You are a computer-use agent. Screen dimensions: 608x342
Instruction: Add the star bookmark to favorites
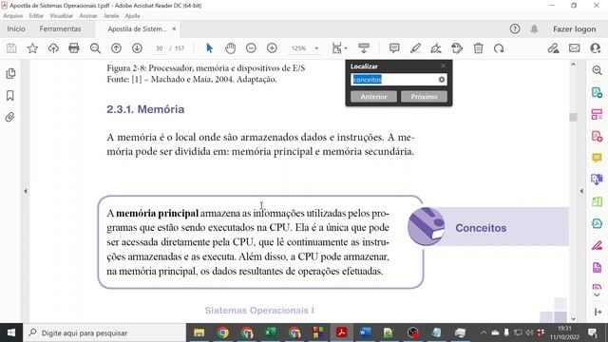tap(32, 48)
